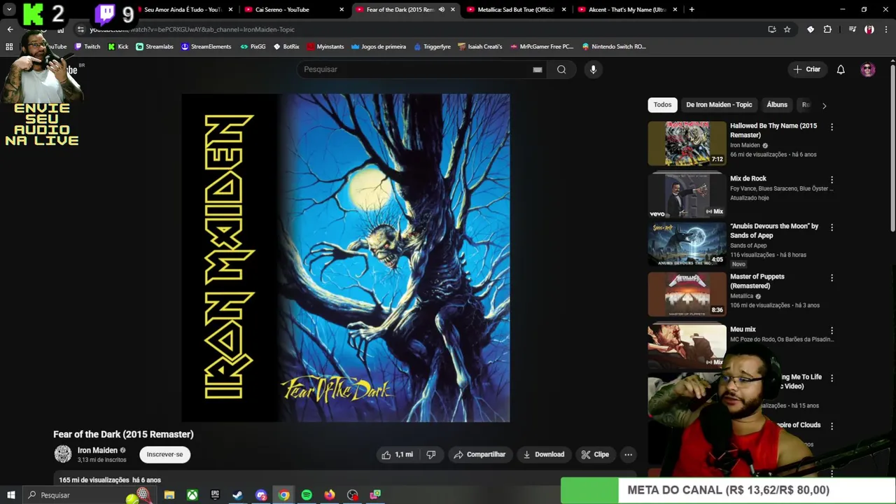Viewport: 896px width, 504px height.
Task: Open the Triggerfyre bookmark
Action: (432, 47)
